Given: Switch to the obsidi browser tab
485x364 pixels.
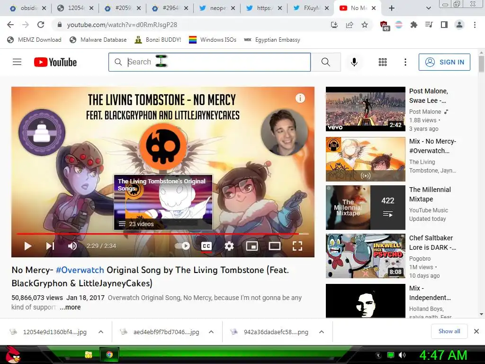Looking at the screenshot, I should (x=27, y=8).
